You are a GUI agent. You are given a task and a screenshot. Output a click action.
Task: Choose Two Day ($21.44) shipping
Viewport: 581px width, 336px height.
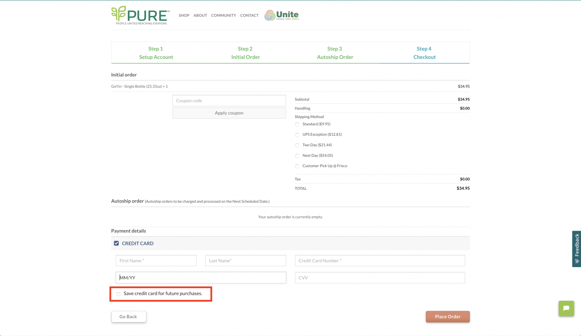click(297, 145)
